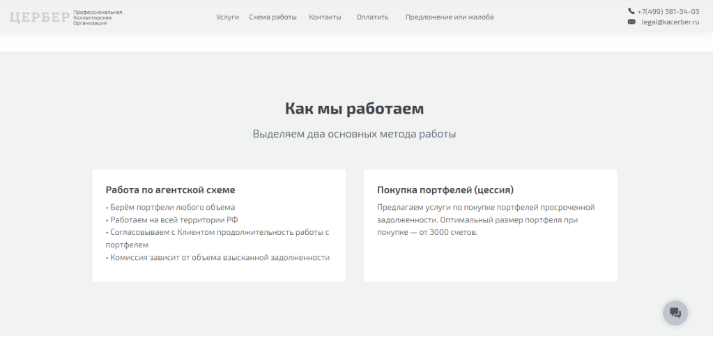Click the Как мы работаем heading

point(354,109)
